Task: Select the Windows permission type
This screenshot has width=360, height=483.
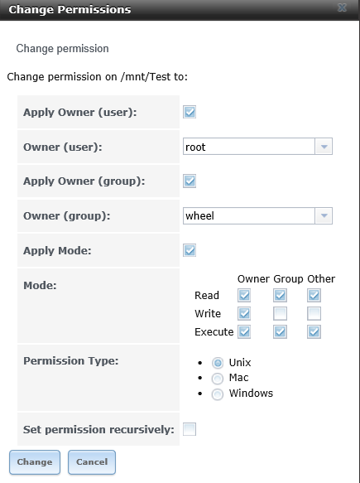Action: (218, 394)
